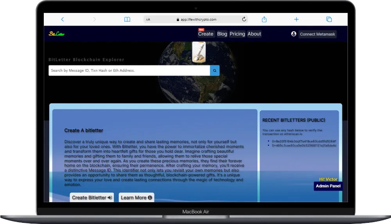Click the user profile avatar icon
Screen dimensions: 391x224
(x=294, y=34)
